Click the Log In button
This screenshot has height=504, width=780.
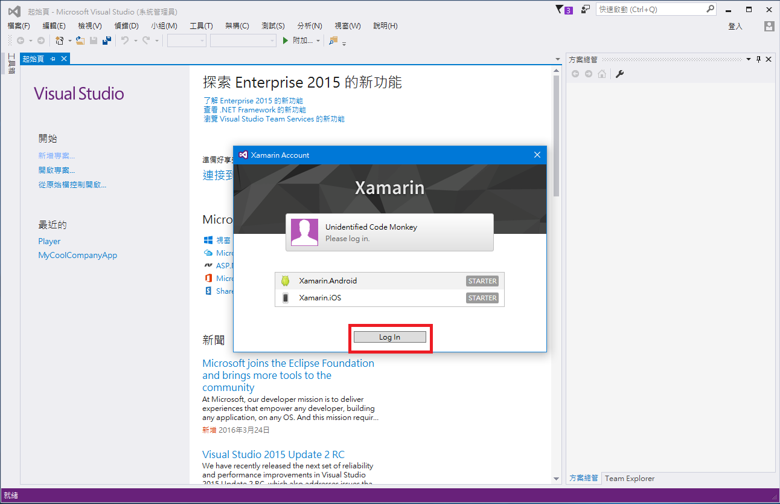[390, 337]
